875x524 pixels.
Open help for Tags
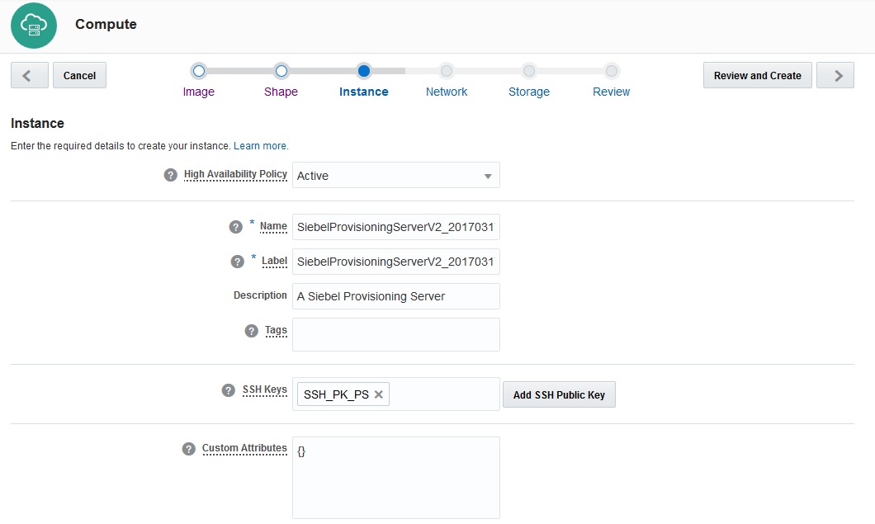pos(250,330)
